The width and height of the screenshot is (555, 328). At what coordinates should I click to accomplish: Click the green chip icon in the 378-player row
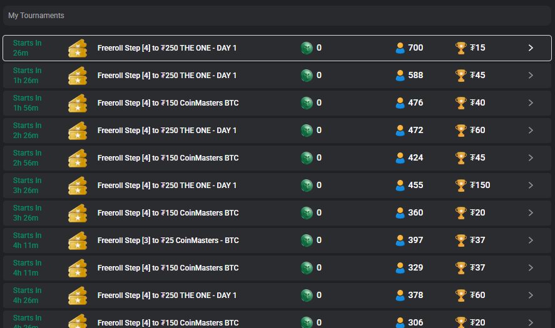[307, 295]
